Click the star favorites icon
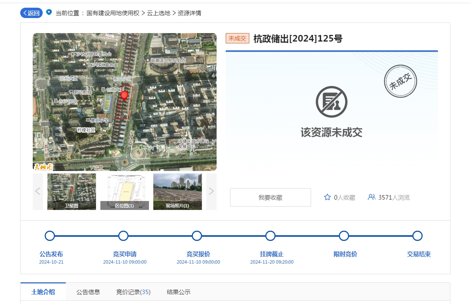The width and height of the screenshot is (471, 304). (x=327, y=197)
